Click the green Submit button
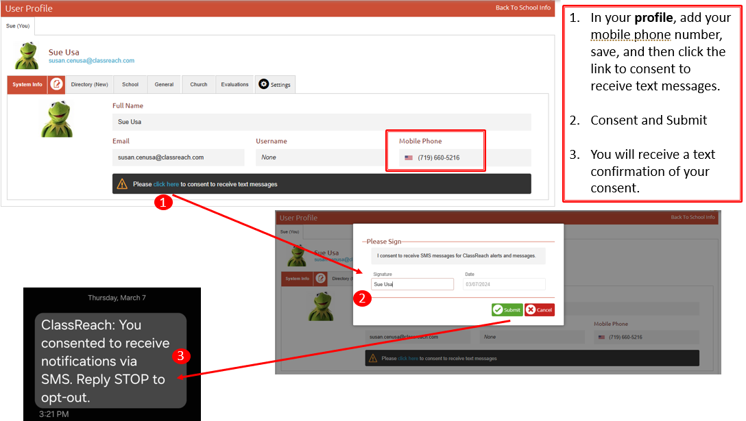Screen dimensions: 746x421 [x=507, y=310]
